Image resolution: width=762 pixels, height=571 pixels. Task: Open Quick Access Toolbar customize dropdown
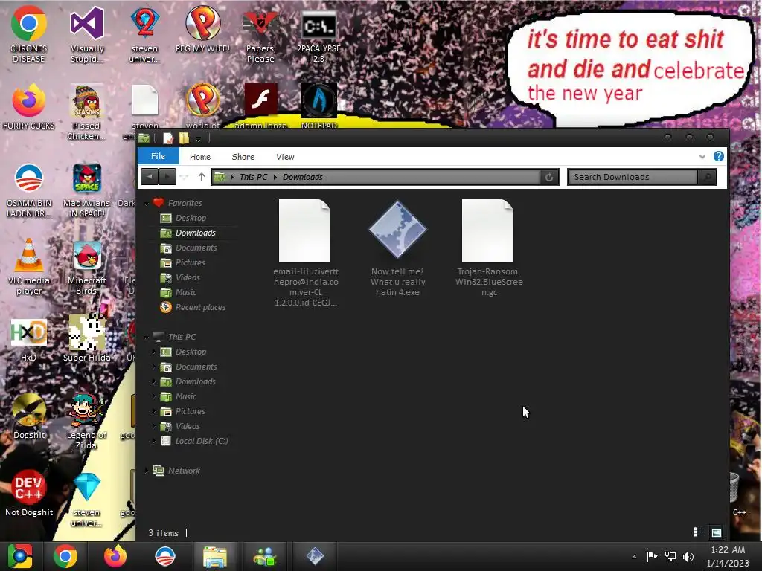point(198,139)
